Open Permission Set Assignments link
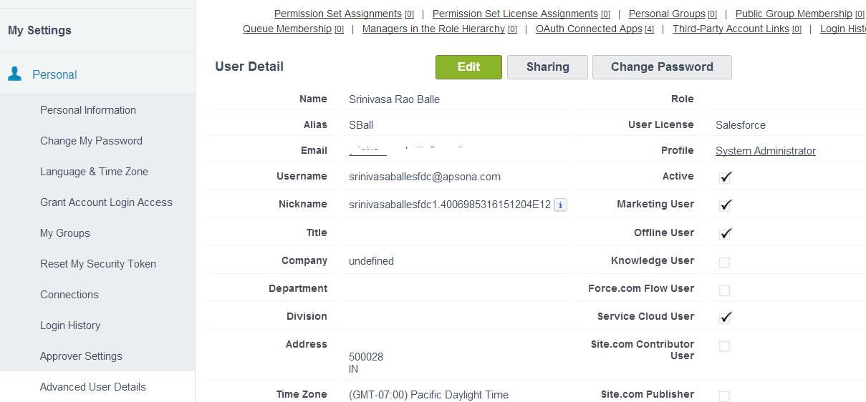Viewport: 866px width, 402px height. coord(338,14)
